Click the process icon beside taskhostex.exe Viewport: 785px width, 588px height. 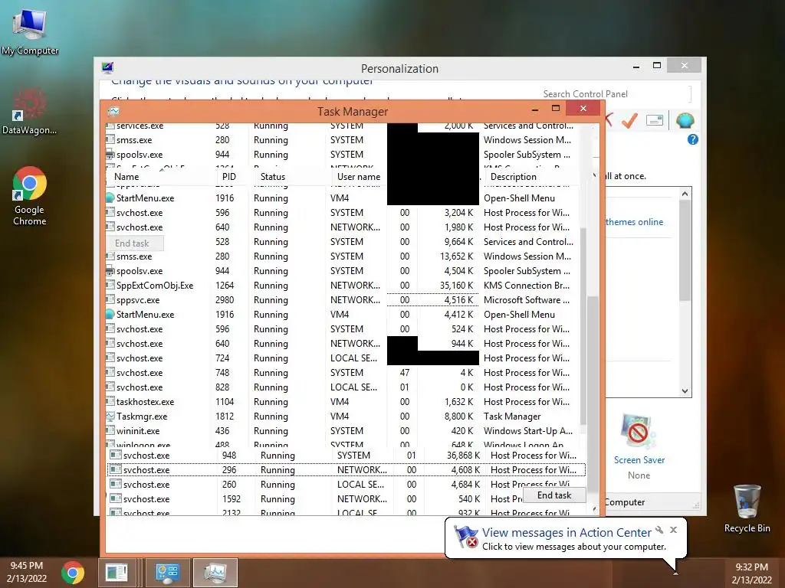click(x=110, y=401)
